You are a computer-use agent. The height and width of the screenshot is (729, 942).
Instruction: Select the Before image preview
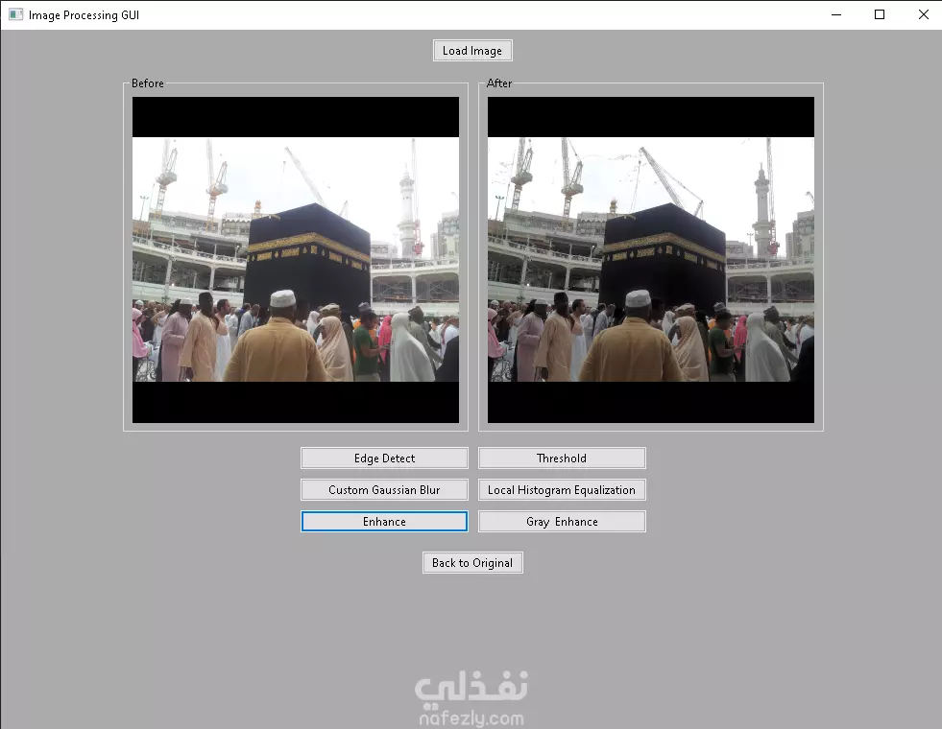pyautogui.click(x=296, y=260)
